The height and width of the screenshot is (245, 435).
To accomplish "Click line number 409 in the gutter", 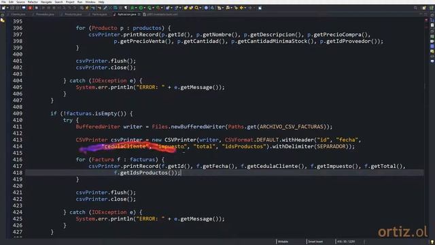I will [18, 114].
